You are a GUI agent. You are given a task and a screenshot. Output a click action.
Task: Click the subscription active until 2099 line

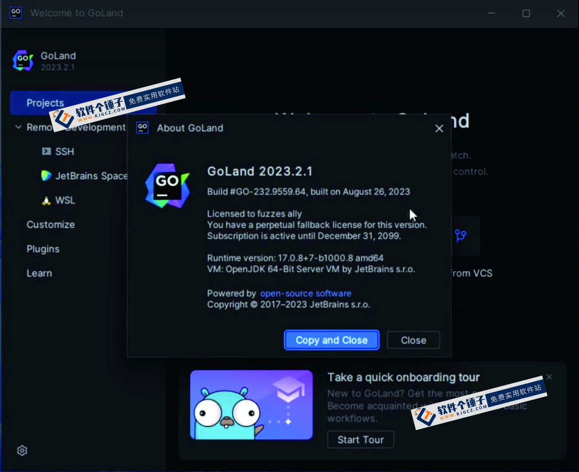click(x=304, y=236)
